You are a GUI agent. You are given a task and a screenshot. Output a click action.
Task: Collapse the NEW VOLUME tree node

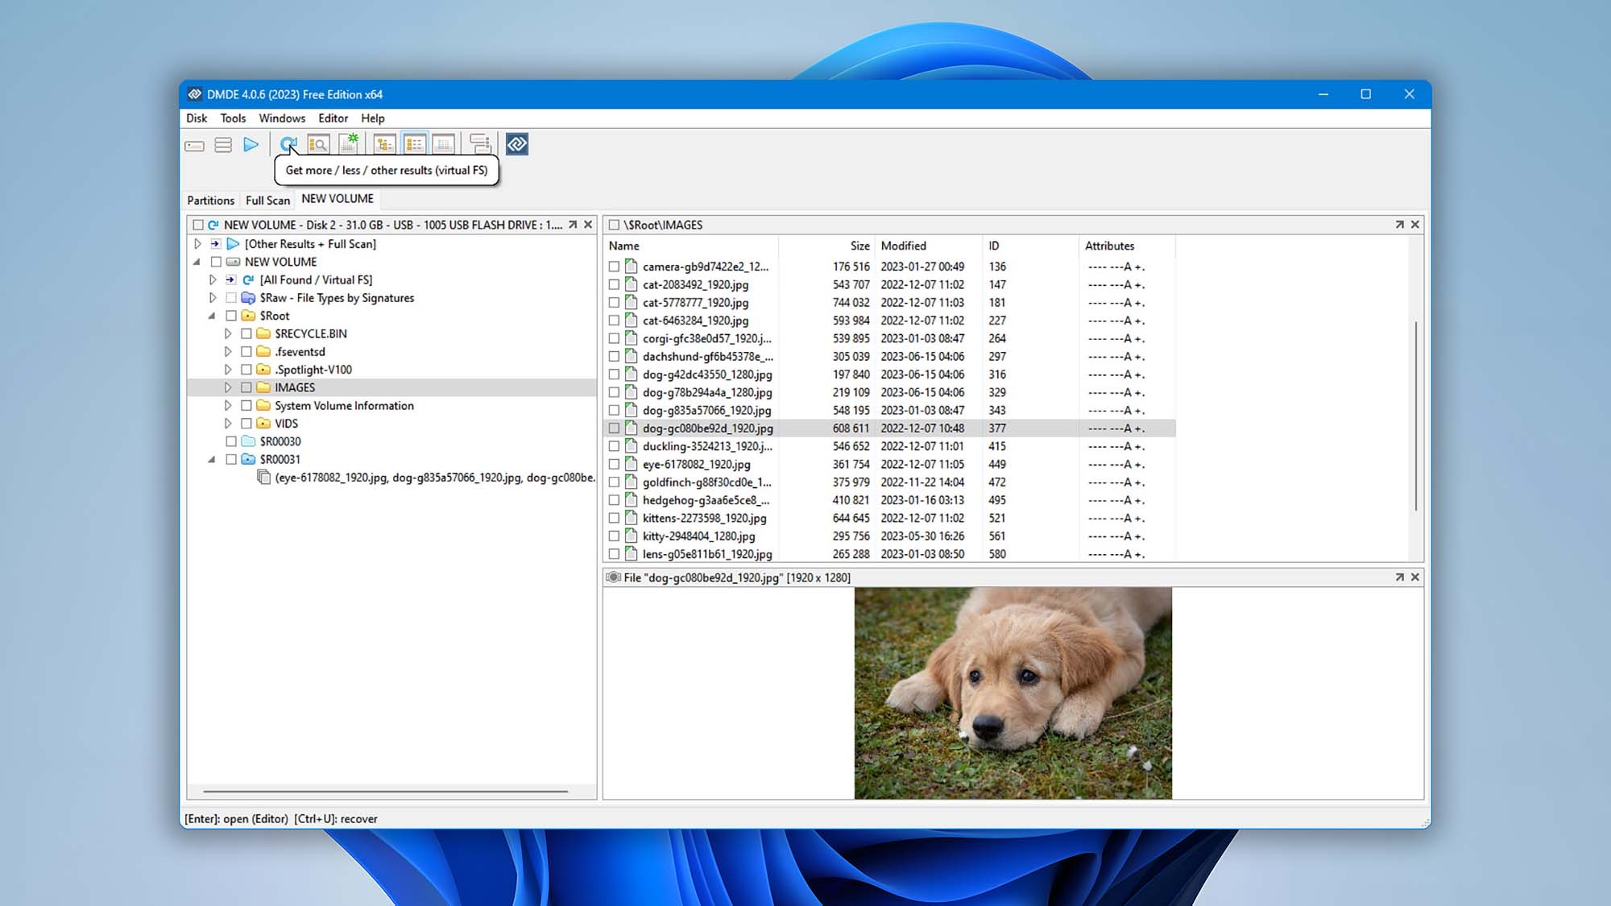(x=198, y=261)
